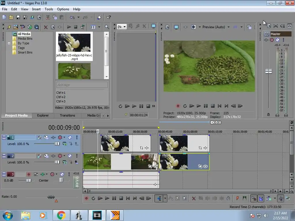
Task: Click Import Media icon in Project Media
Action: 16,27
